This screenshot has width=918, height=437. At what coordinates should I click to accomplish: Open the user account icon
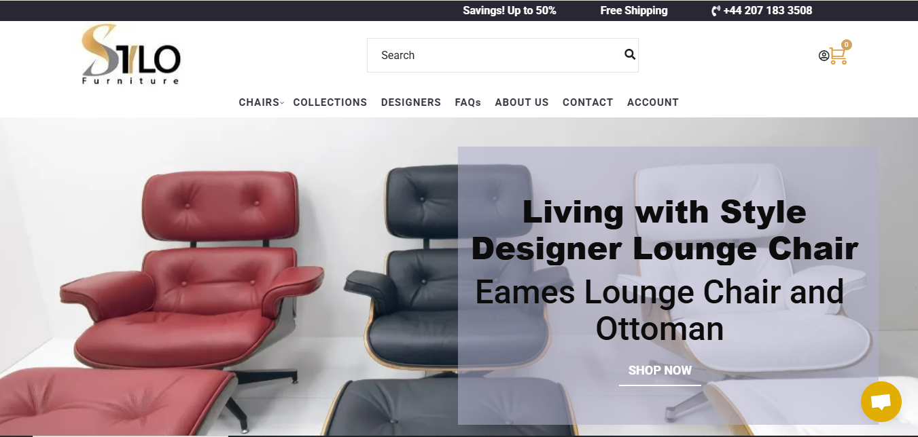(824, 56)
